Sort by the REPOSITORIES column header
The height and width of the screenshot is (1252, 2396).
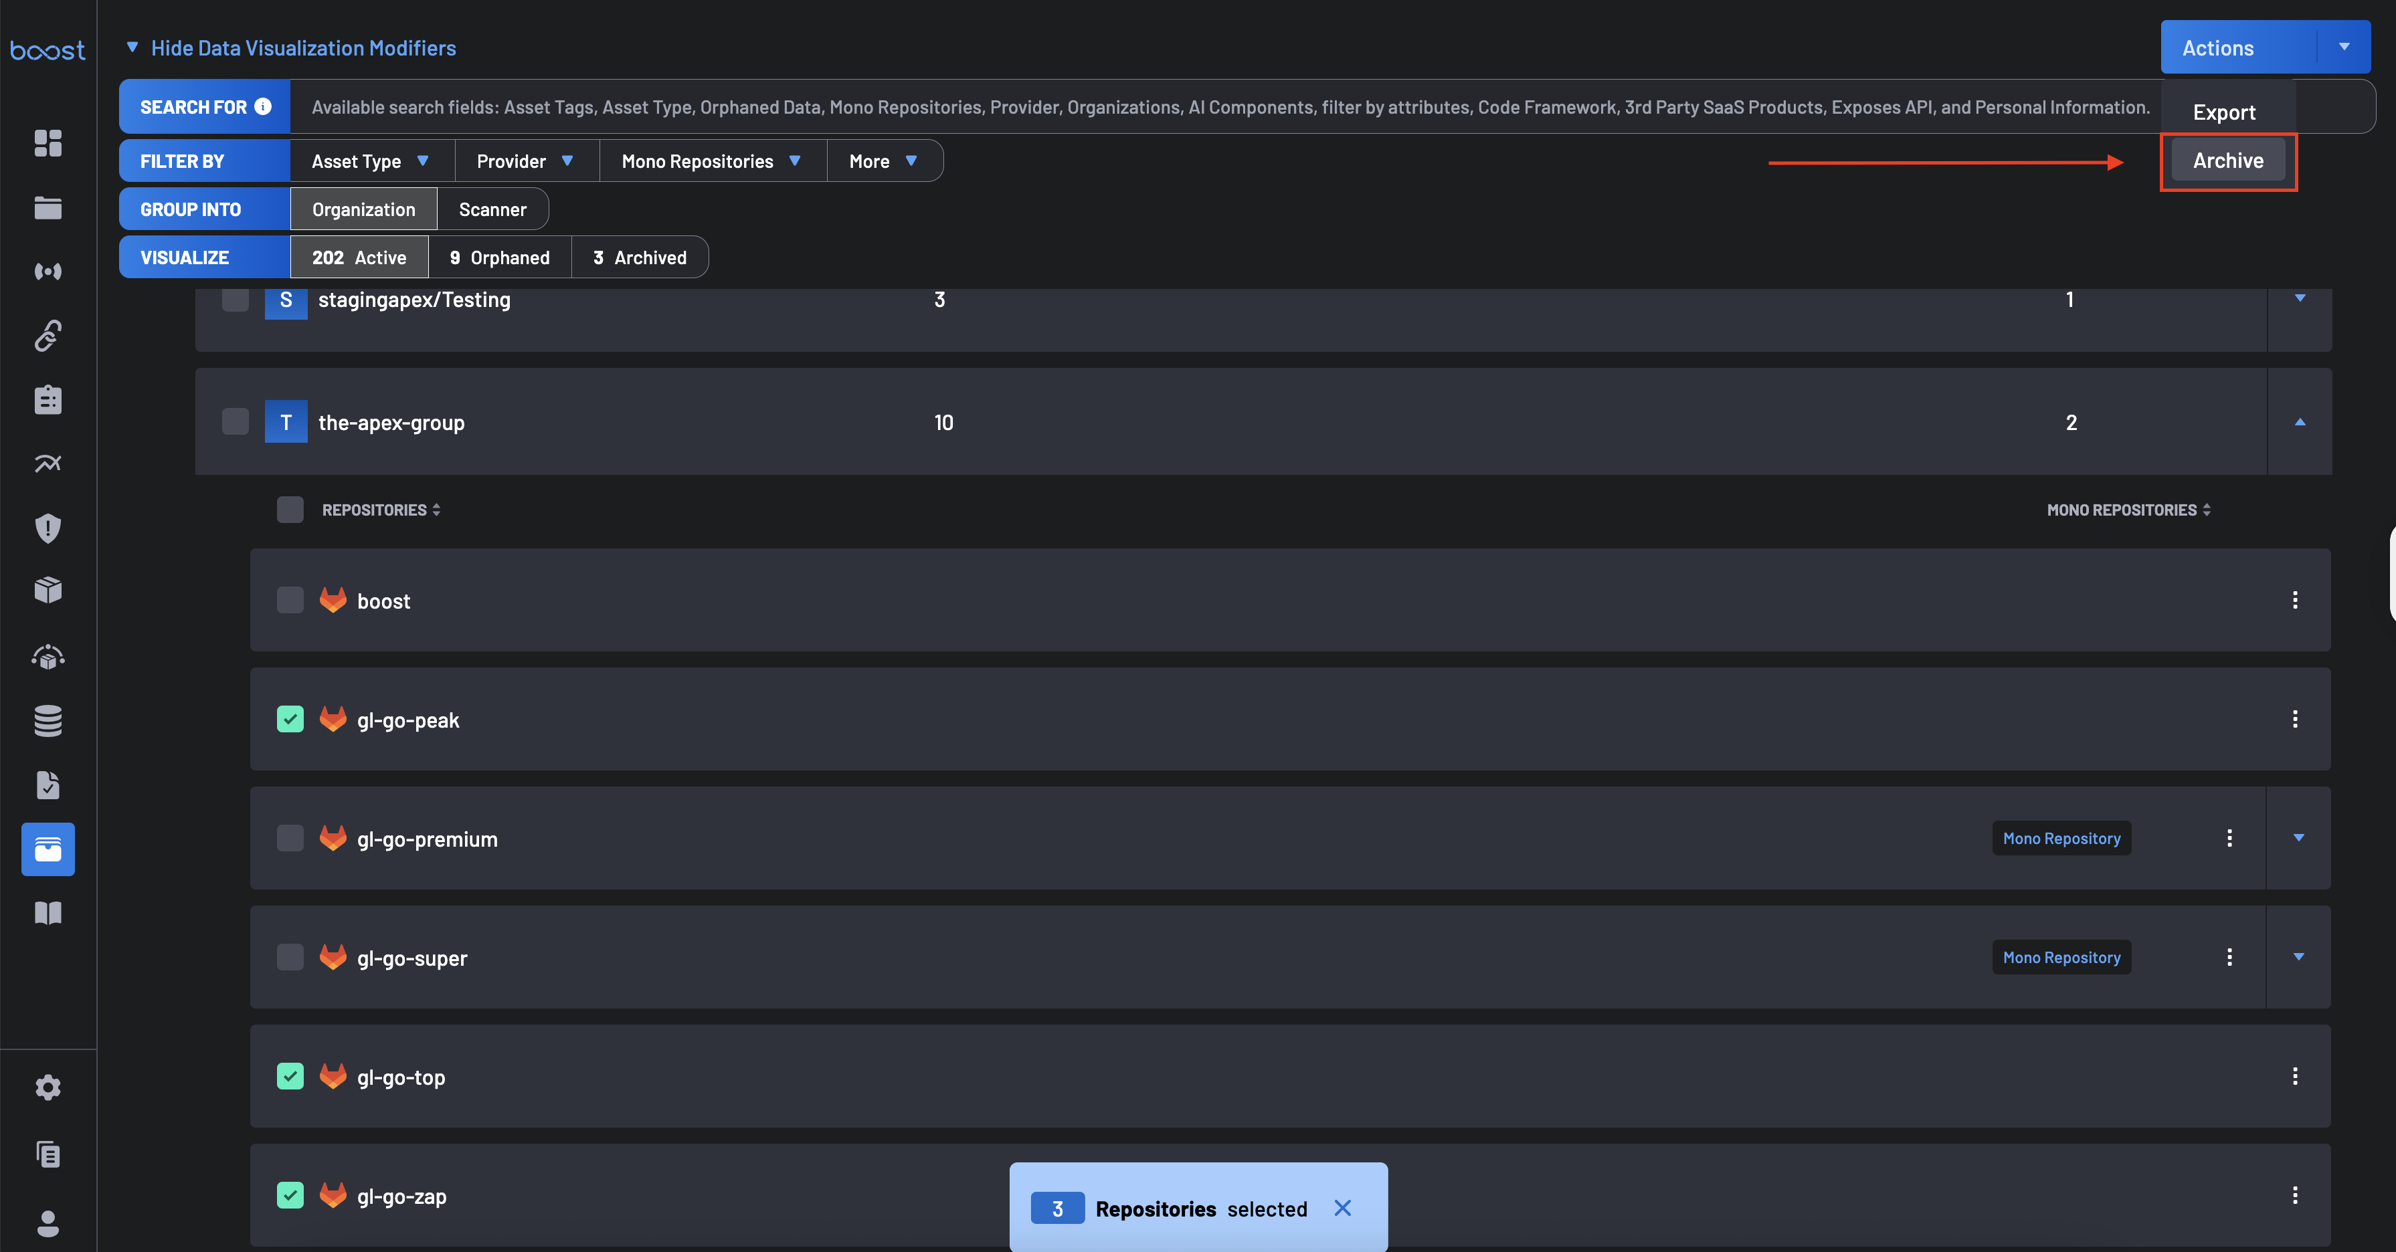pos(381,510)
